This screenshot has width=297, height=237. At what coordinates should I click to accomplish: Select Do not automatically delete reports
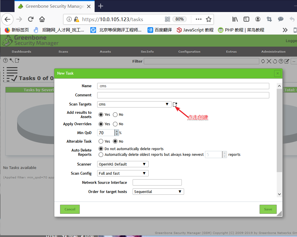click(101, 149)
